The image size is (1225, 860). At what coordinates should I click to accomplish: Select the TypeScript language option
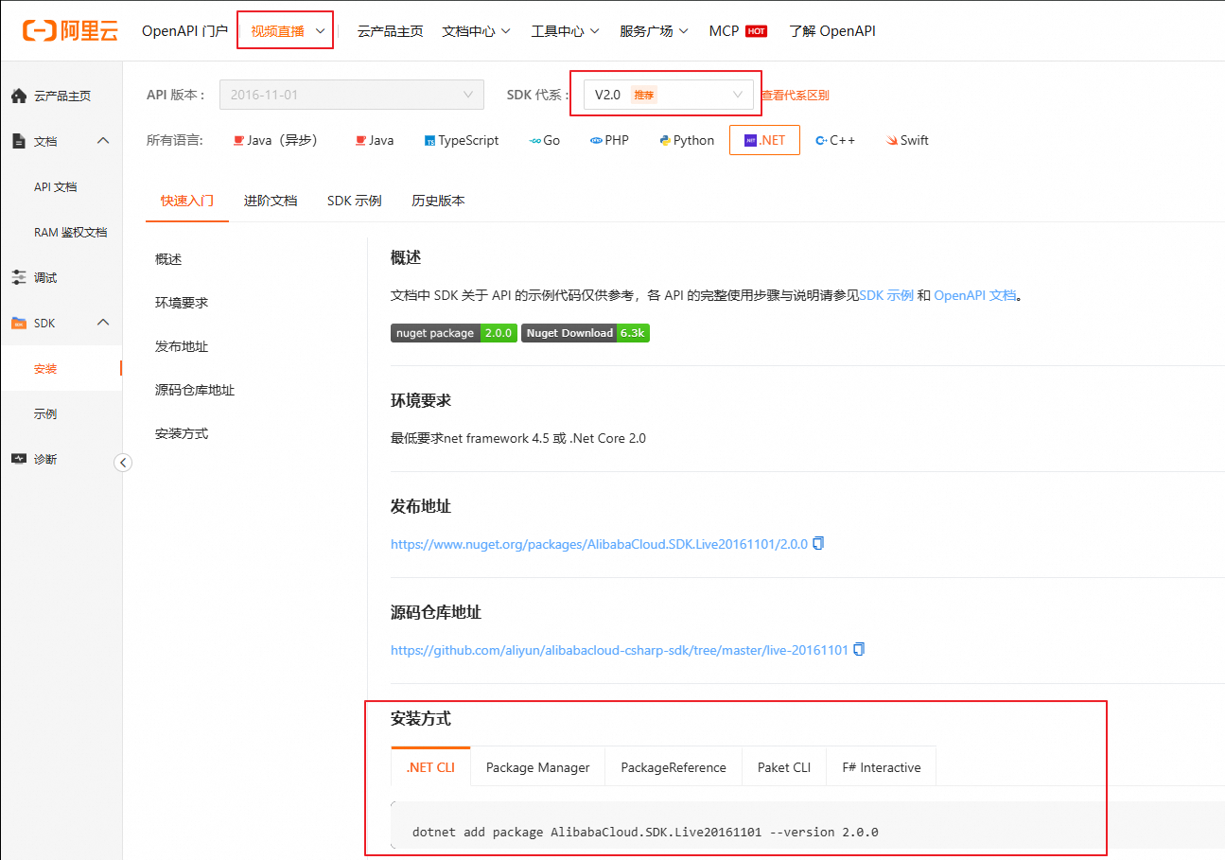pyautogui.click(x=462, y=140)
